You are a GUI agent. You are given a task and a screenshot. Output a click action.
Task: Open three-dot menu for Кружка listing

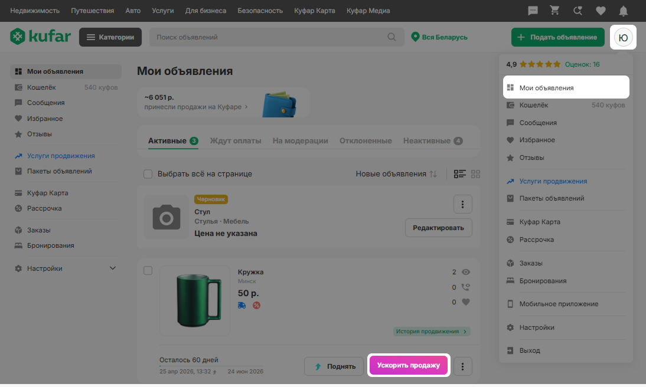point(463,366)
